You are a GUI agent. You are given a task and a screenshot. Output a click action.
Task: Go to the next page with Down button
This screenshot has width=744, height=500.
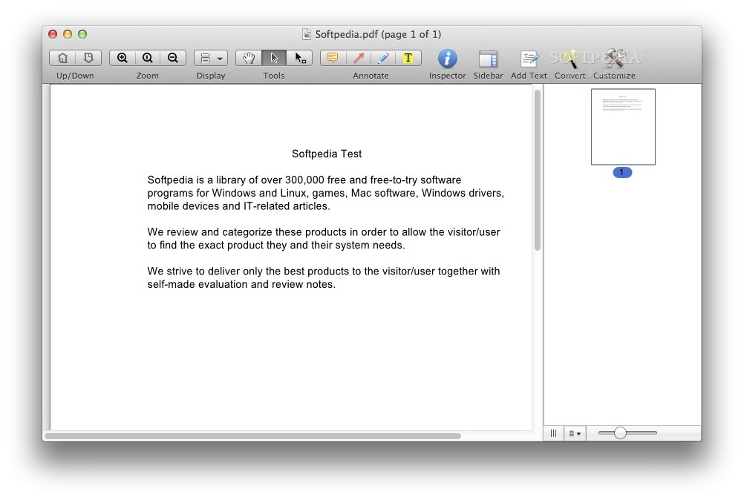[88, 58]
